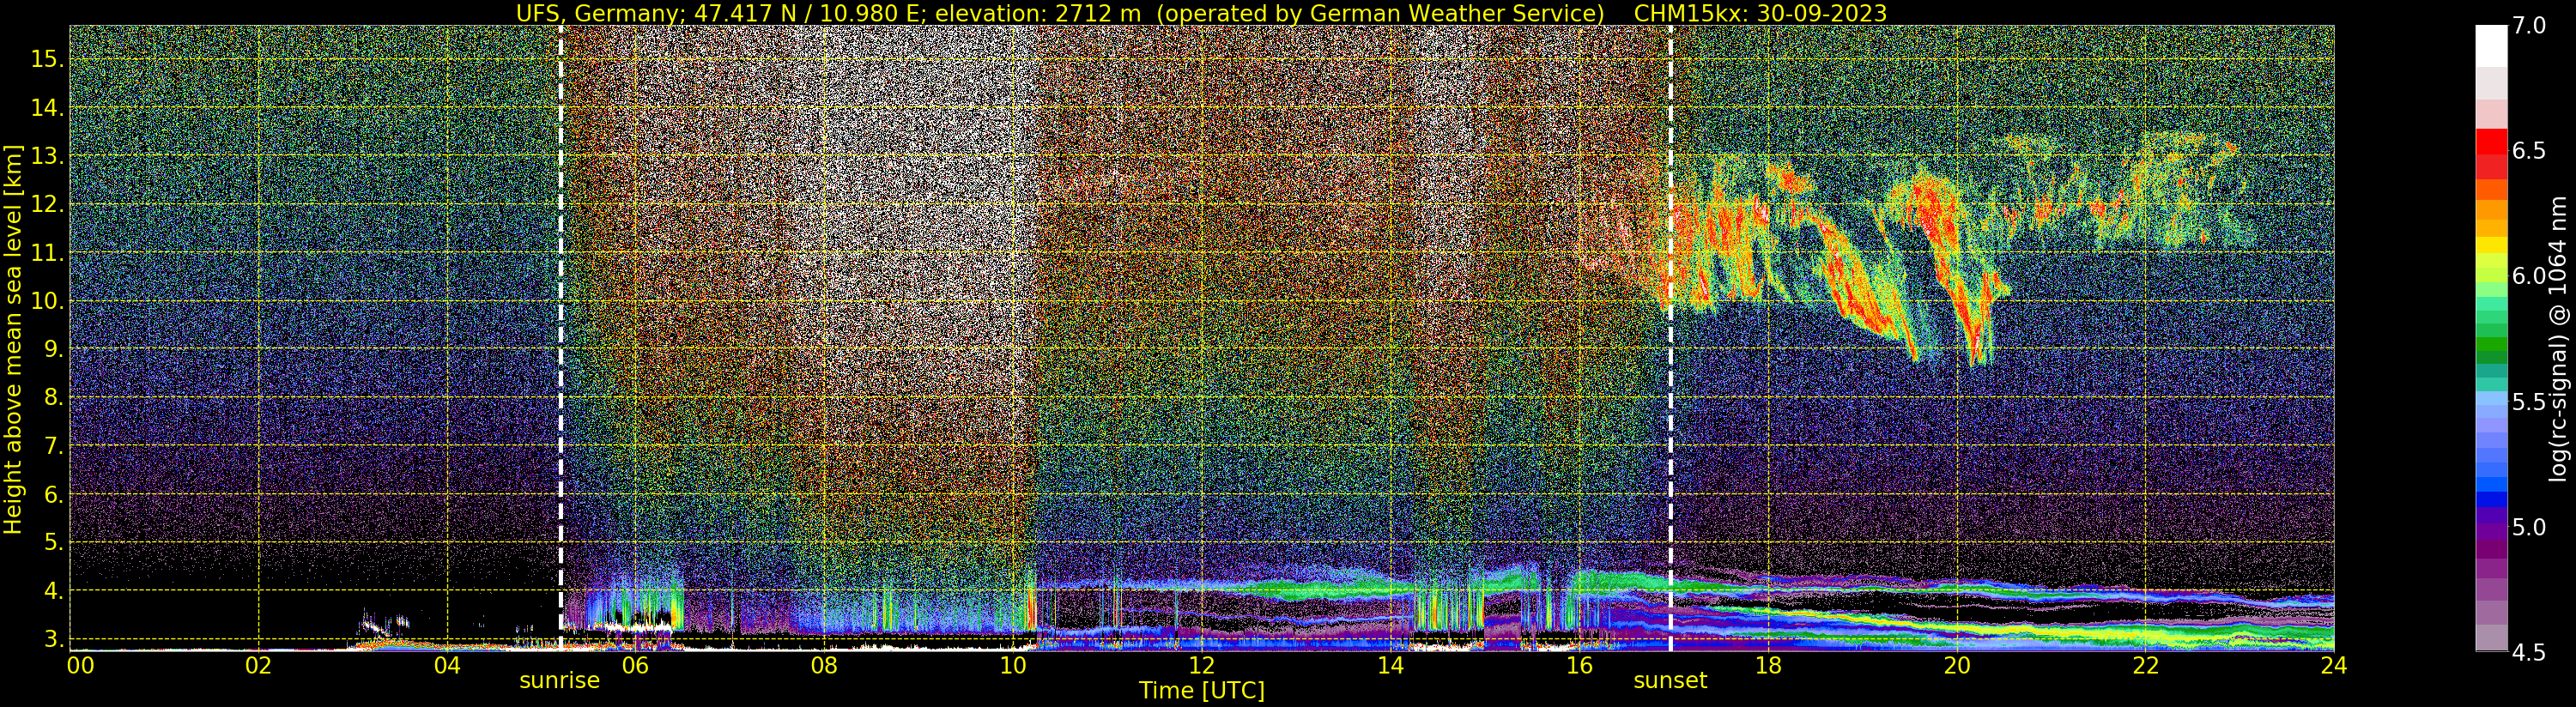This screenshot has height=707, width=2576.
Task: Click the 14. height tick label
Action: pos(48,108)
